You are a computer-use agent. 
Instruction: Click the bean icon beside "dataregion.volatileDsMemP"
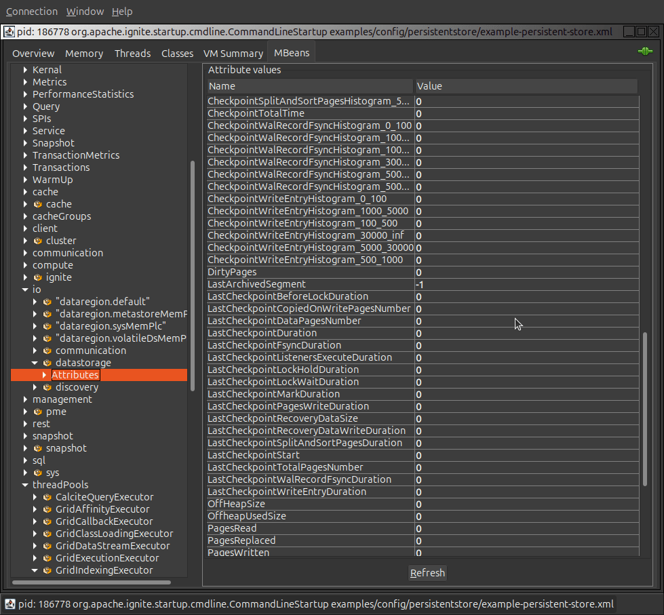(x=47, y=338)
